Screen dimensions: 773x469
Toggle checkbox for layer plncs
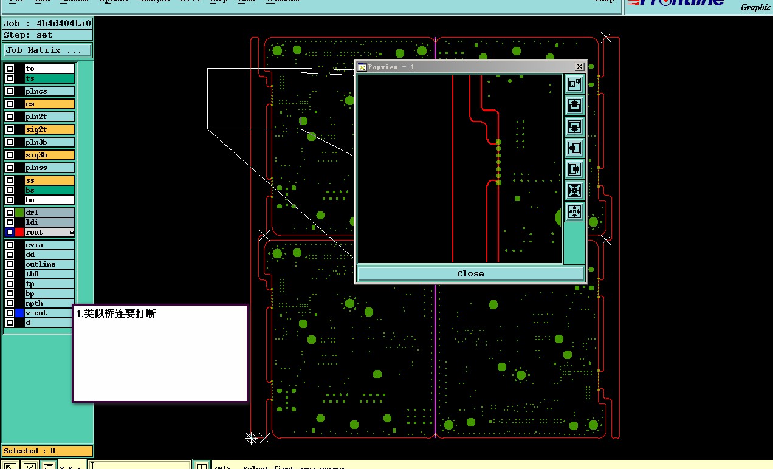[x=10, y=91]
